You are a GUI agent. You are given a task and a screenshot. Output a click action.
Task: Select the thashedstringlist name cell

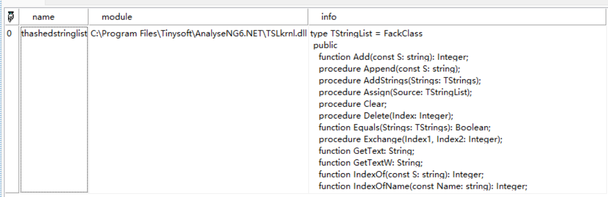pyautogui.click(x=53, y=34)
